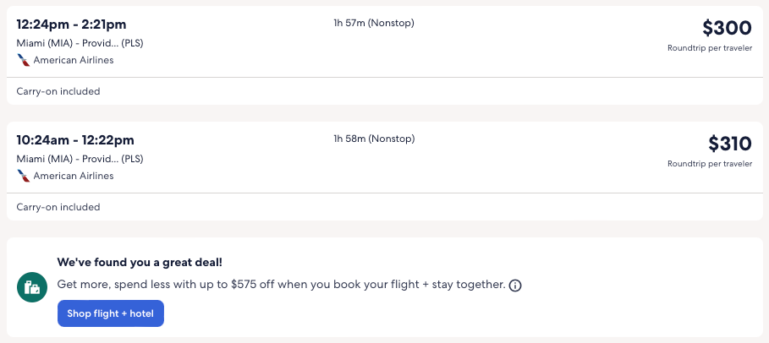The image size is (769, 343).
Task: Click American Airlines logo on 10:24am flight
Action: coord(23,176)
